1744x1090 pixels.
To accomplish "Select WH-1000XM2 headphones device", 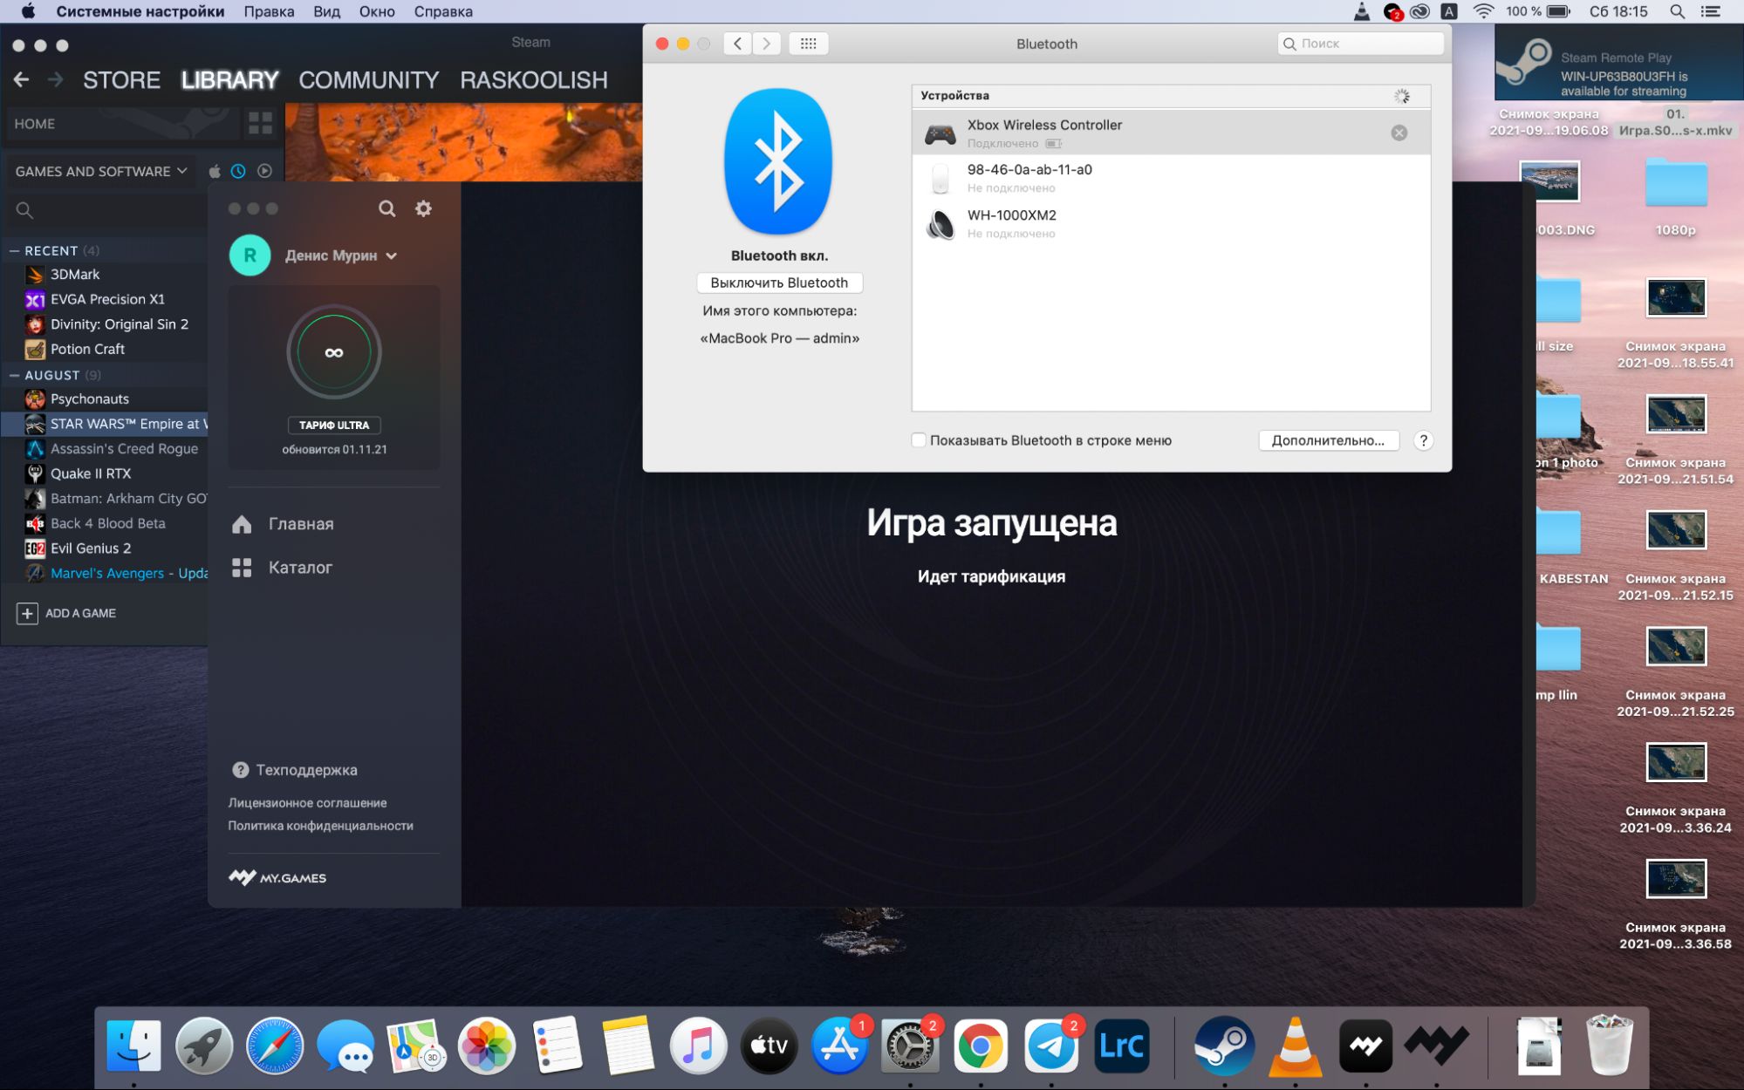I will 1171,223.
